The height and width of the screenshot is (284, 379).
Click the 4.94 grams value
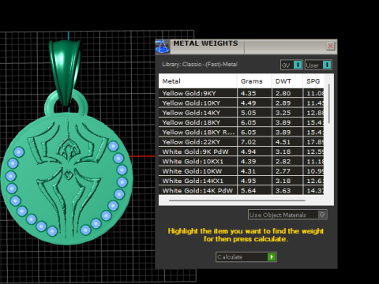248,151
